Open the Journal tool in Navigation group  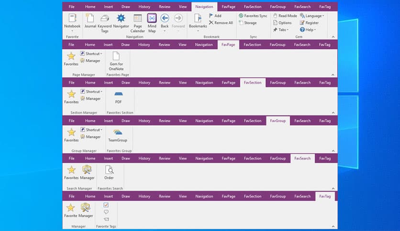point(90,21)
